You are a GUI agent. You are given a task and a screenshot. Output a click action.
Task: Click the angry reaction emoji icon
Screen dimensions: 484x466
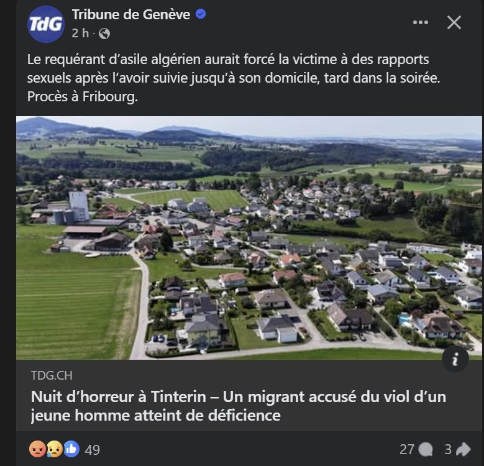(38, 449)
